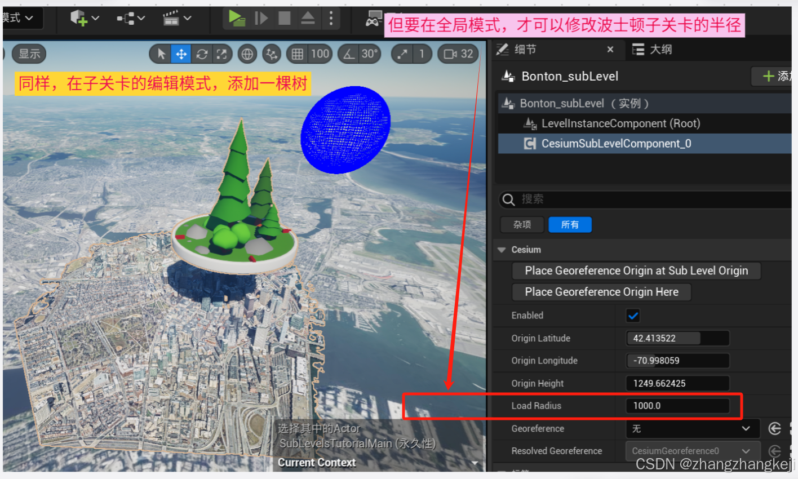Viewport: 798px width, 479px height.
Task: Collapse the Cesium section in Details
Action: coord(502,250)
